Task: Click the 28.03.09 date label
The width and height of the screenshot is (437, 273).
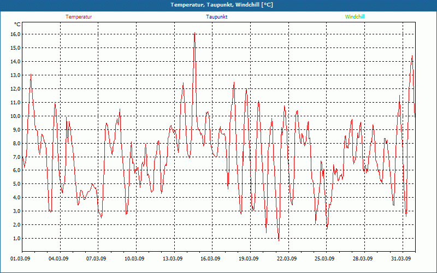Action: tap(363, 258)
